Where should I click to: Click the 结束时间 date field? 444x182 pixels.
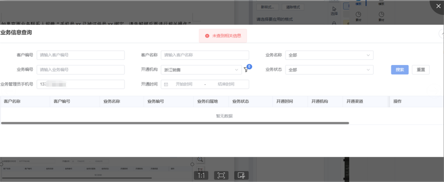point(226,84)
